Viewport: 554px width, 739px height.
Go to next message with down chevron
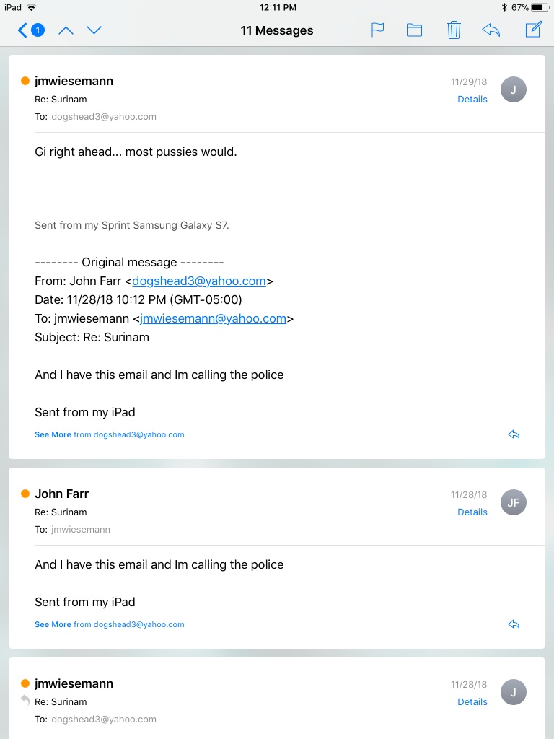click(94, 30)
